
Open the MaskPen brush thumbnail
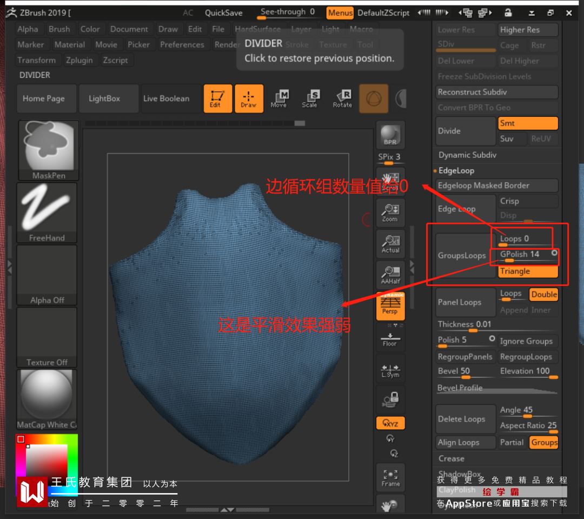pyautogui.click(x=48, y=150)
